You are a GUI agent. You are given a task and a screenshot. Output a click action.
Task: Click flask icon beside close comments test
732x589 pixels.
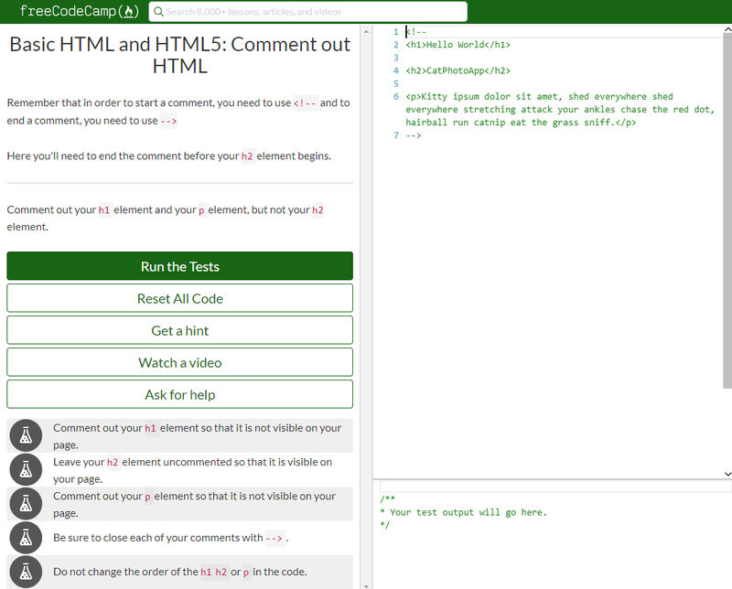click(27, 538)
